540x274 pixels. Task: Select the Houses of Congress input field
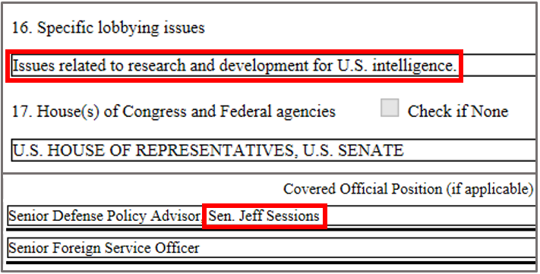coord(273,150)
